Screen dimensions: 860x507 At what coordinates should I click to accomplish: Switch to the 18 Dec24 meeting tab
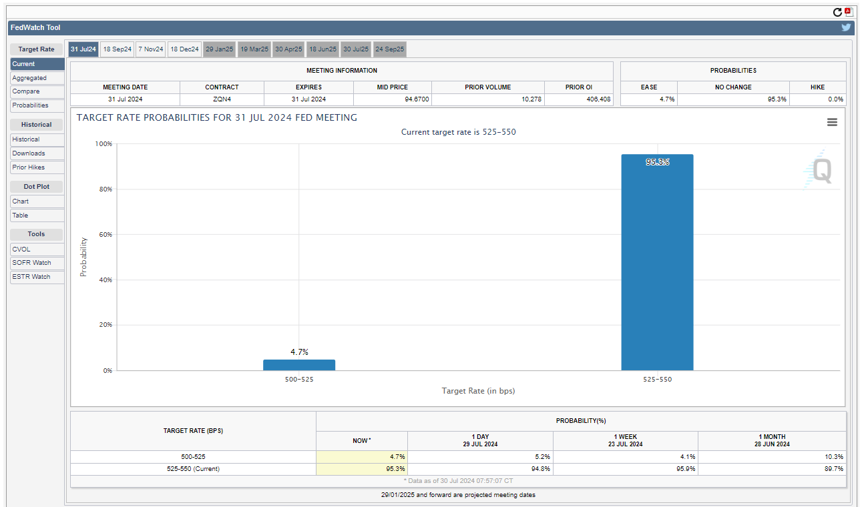(184, 49)
